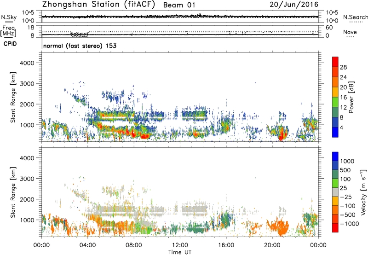Click the 'Nave' legend label
This screenshot has width=368, height=255.
pyautogui.click(x=350, y=32)
